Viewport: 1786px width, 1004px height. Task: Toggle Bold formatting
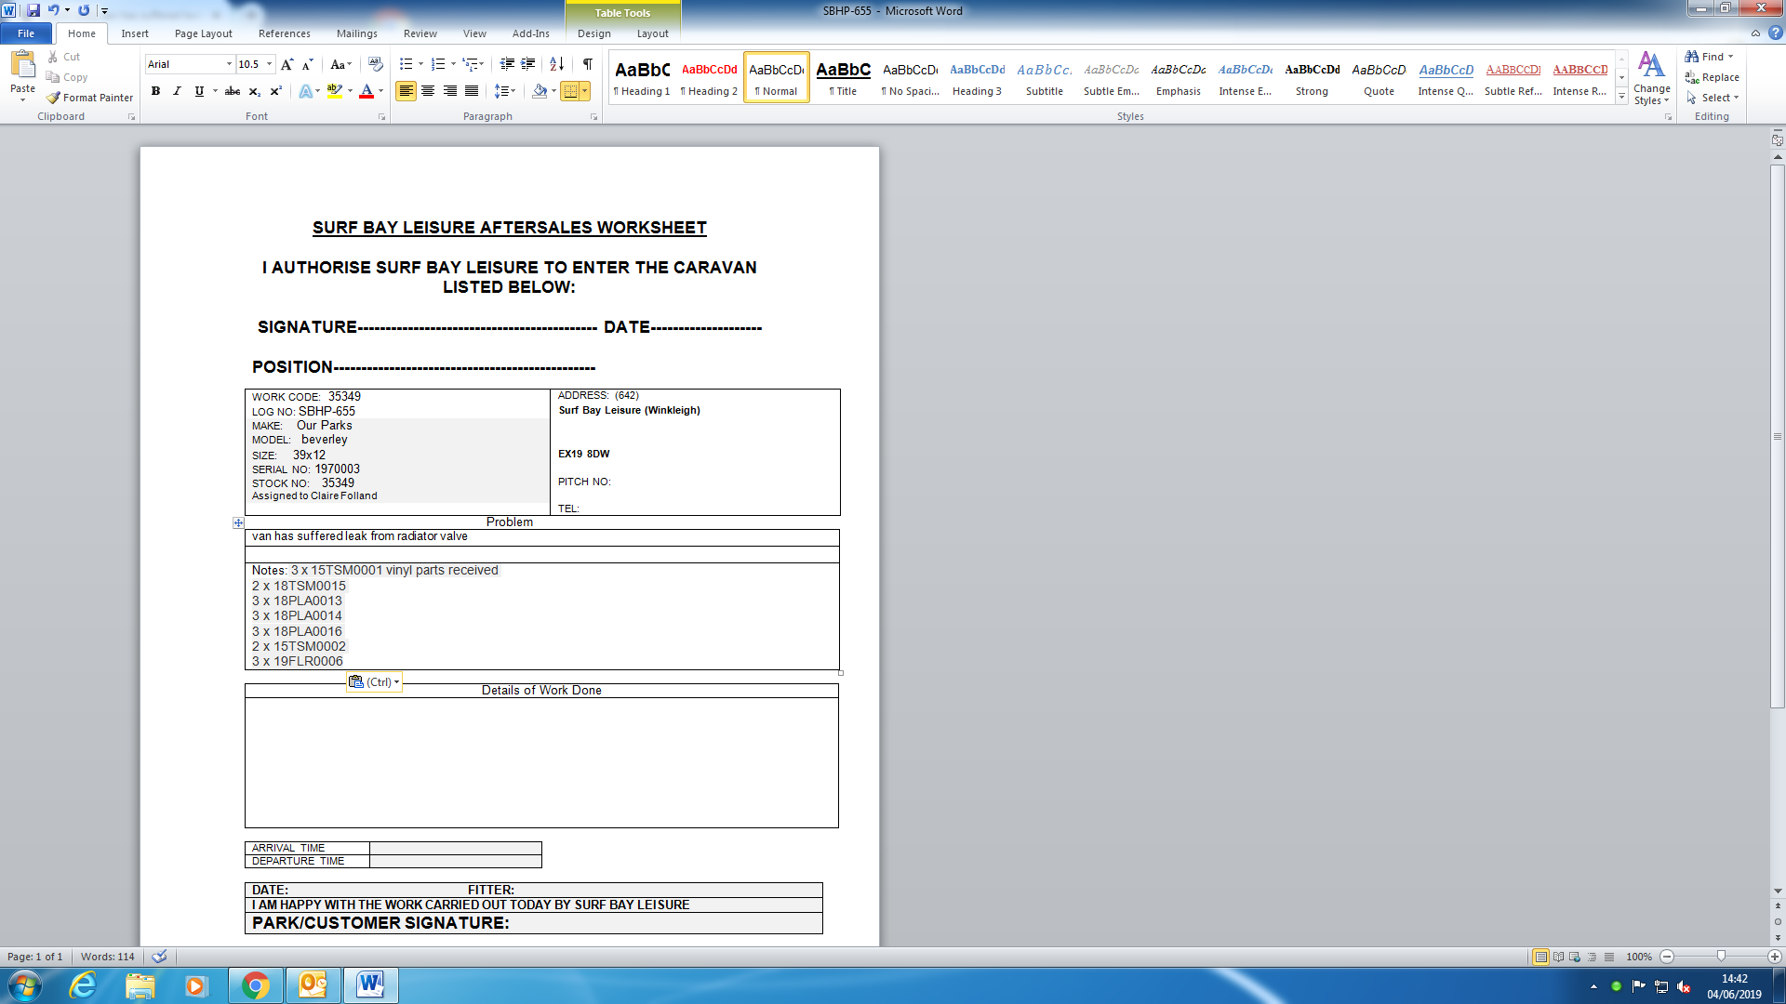click(155, 91)
